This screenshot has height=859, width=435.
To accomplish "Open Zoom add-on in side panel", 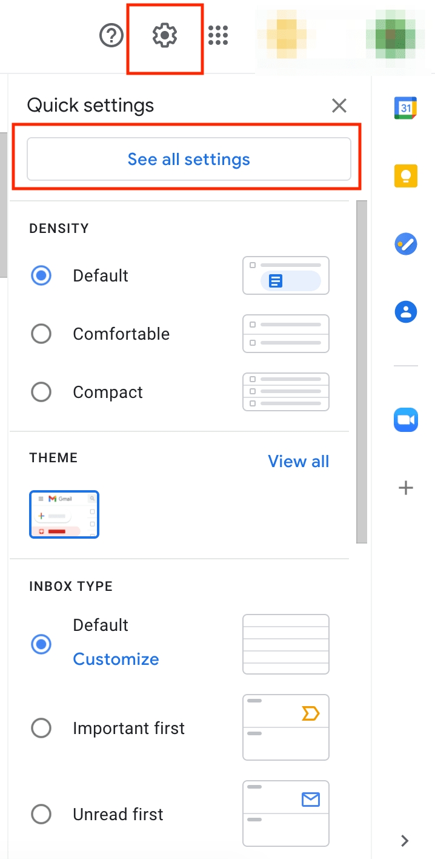I will pyautogui.click(x=406, y=420).
